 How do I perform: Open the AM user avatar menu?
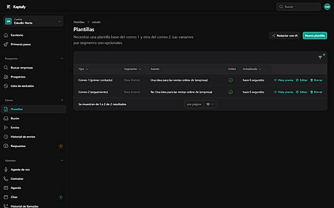click(x=327, y=7)
